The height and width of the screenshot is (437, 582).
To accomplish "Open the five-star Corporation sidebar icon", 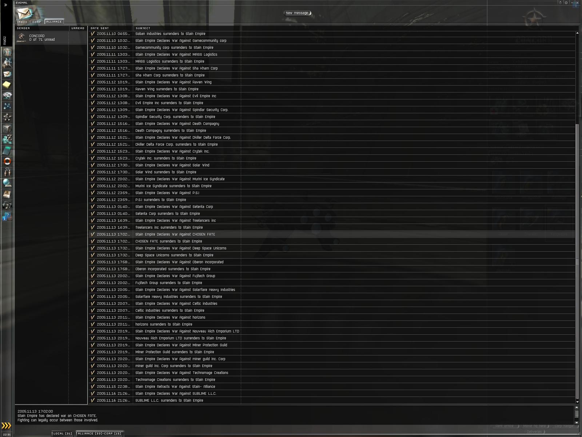I will click(7, 117).
